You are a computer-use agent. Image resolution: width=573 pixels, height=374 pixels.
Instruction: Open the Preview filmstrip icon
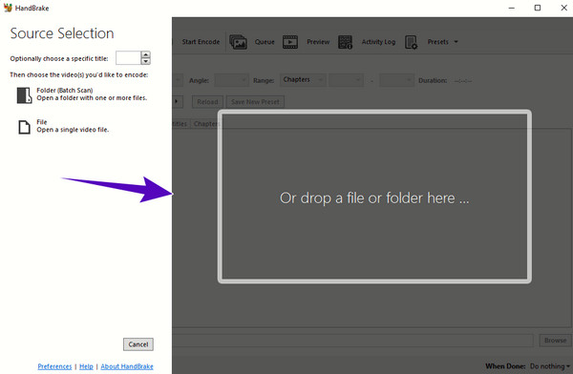(290, 42)
